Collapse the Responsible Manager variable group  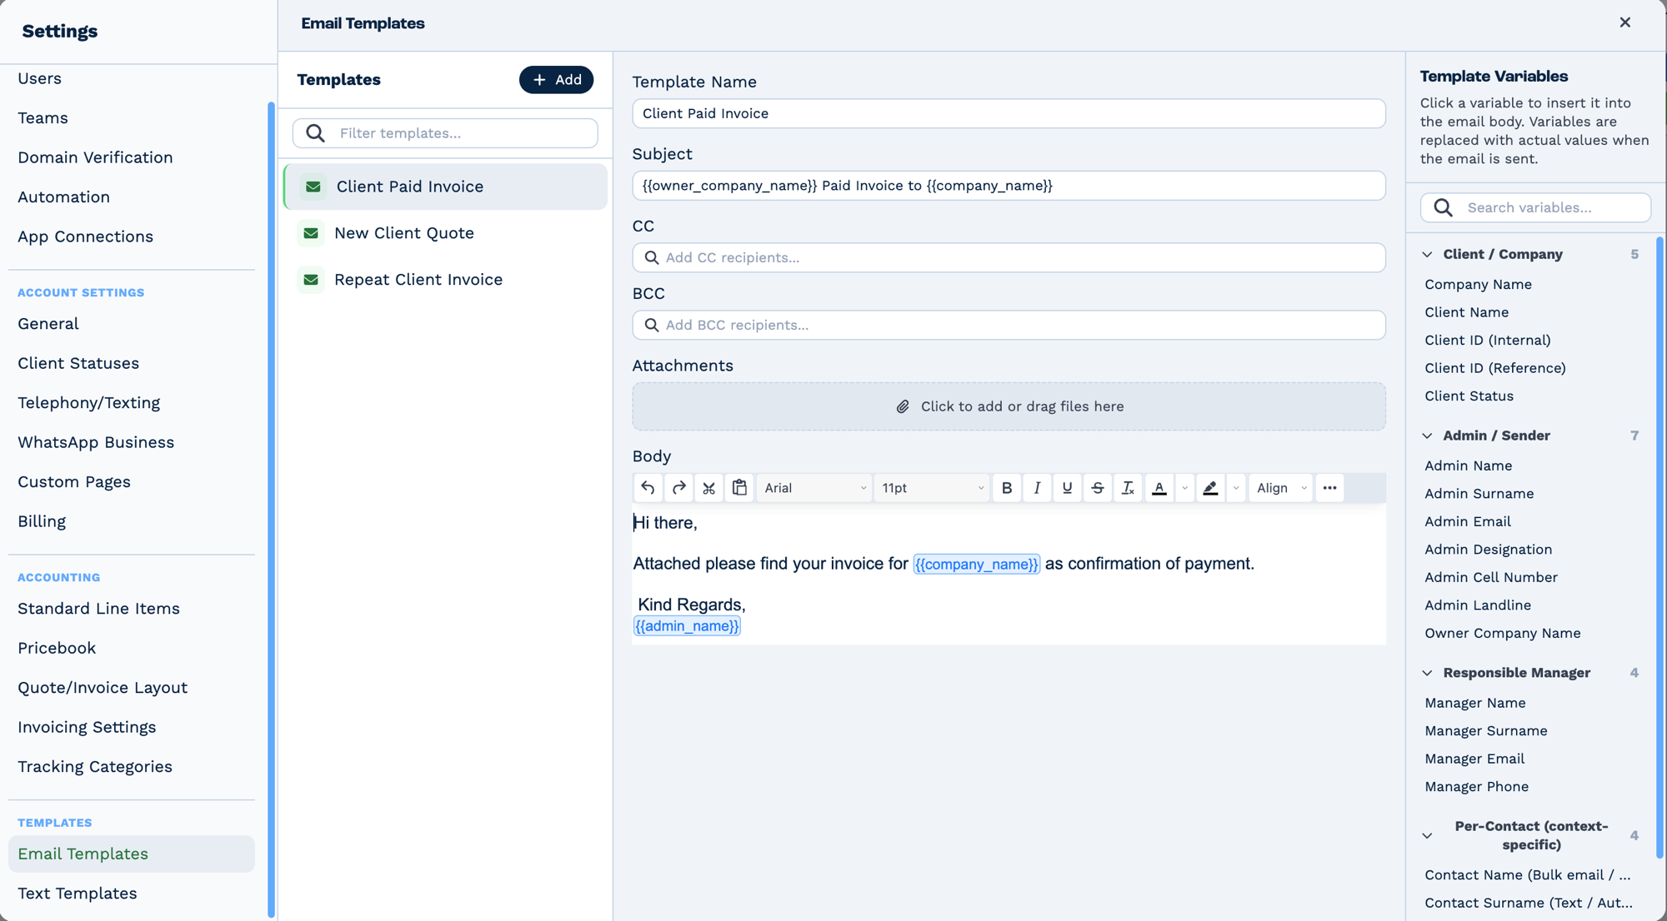coord(1427,673)
